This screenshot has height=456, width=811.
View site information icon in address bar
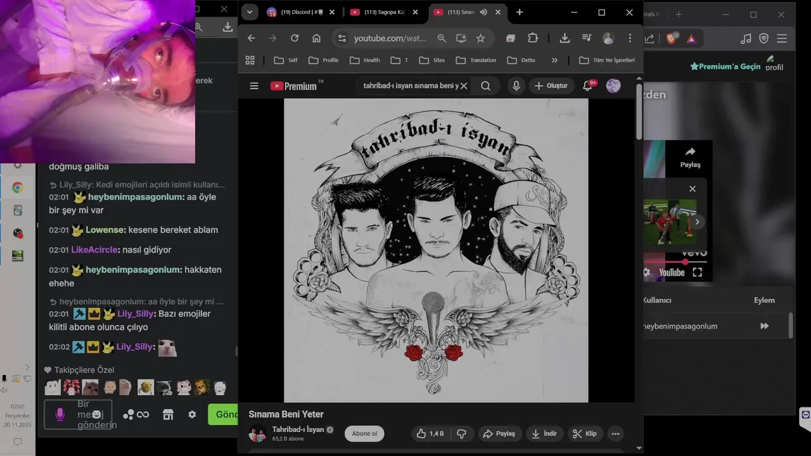tap(342, 38)
